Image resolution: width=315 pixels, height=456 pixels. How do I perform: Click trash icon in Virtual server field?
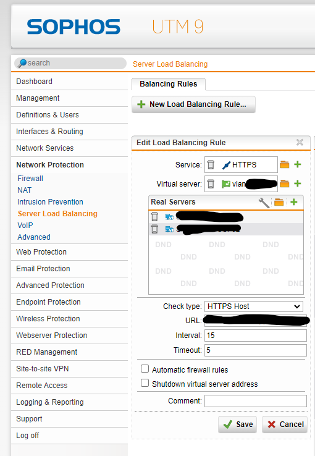pos(211,184)
